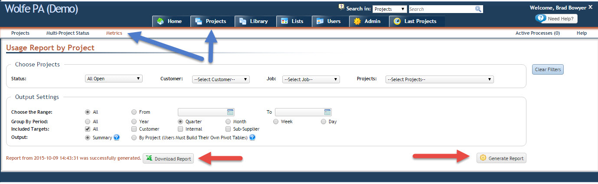Open the Last Projects tab
The width and height of the screenshot is (598, 184).
417,21
